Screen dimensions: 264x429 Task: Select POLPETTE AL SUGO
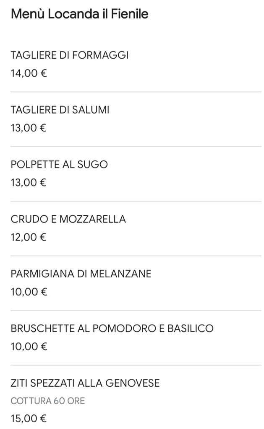tap(59, 164)
